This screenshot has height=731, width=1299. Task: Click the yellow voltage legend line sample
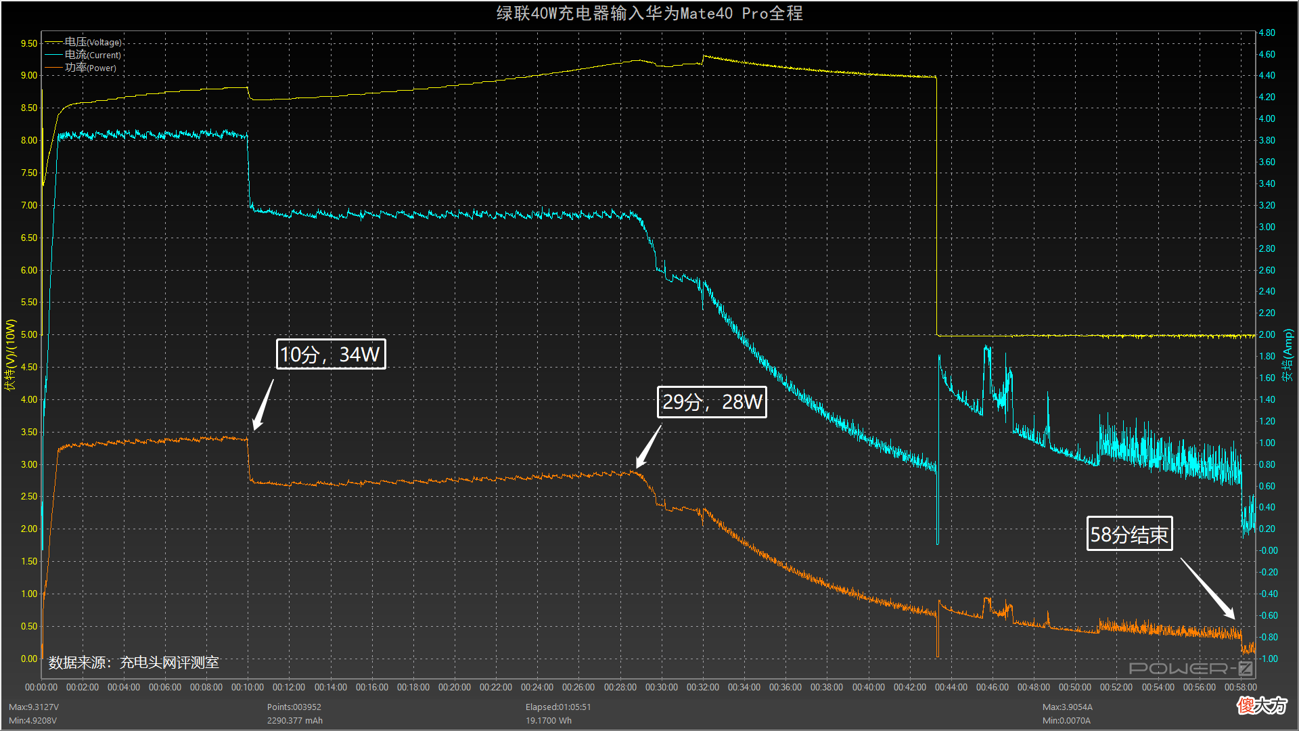pos(54,42)
